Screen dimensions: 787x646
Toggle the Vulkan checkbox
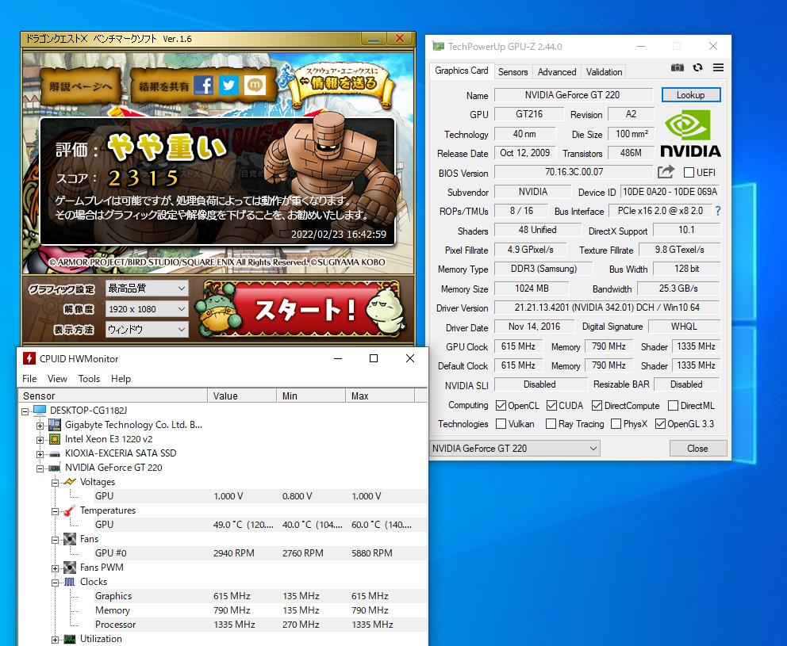(x=501, y=424)
